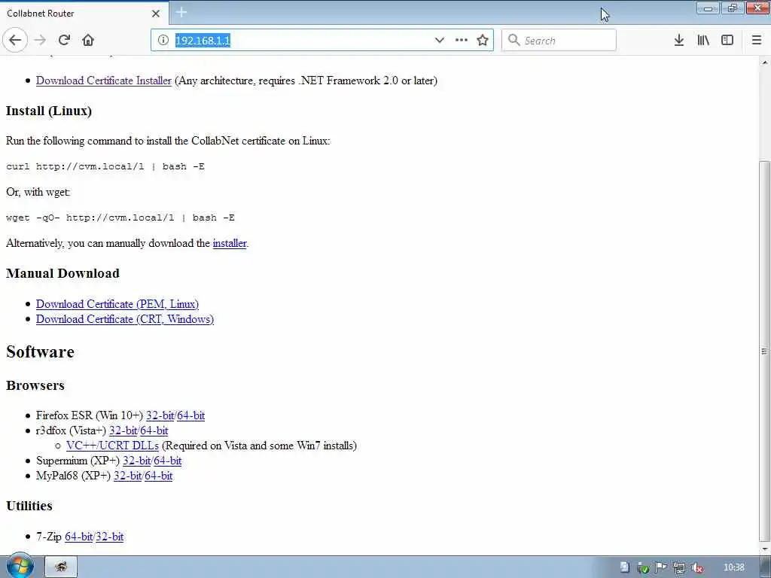Open the VC++/UCRT DLLs link

(x=112, y=446)
